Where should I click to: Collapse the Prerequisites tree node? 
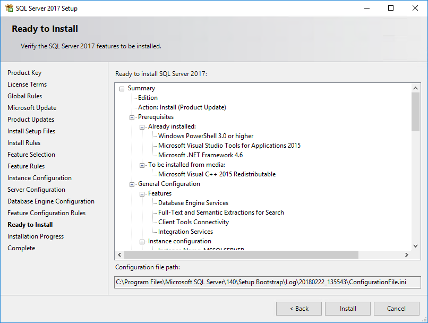(x=132, y=117)
